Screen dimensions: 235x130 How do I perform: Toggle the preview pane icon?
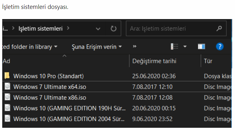tap(202, 47)
